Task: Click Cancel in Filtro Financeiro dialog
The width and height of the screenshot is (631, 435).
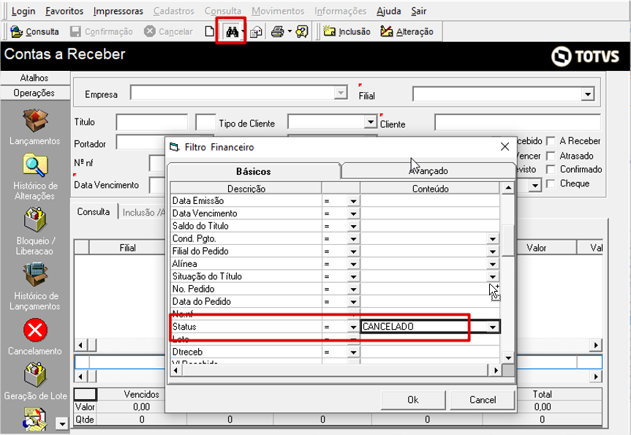Action: click(x=483, y=400)
